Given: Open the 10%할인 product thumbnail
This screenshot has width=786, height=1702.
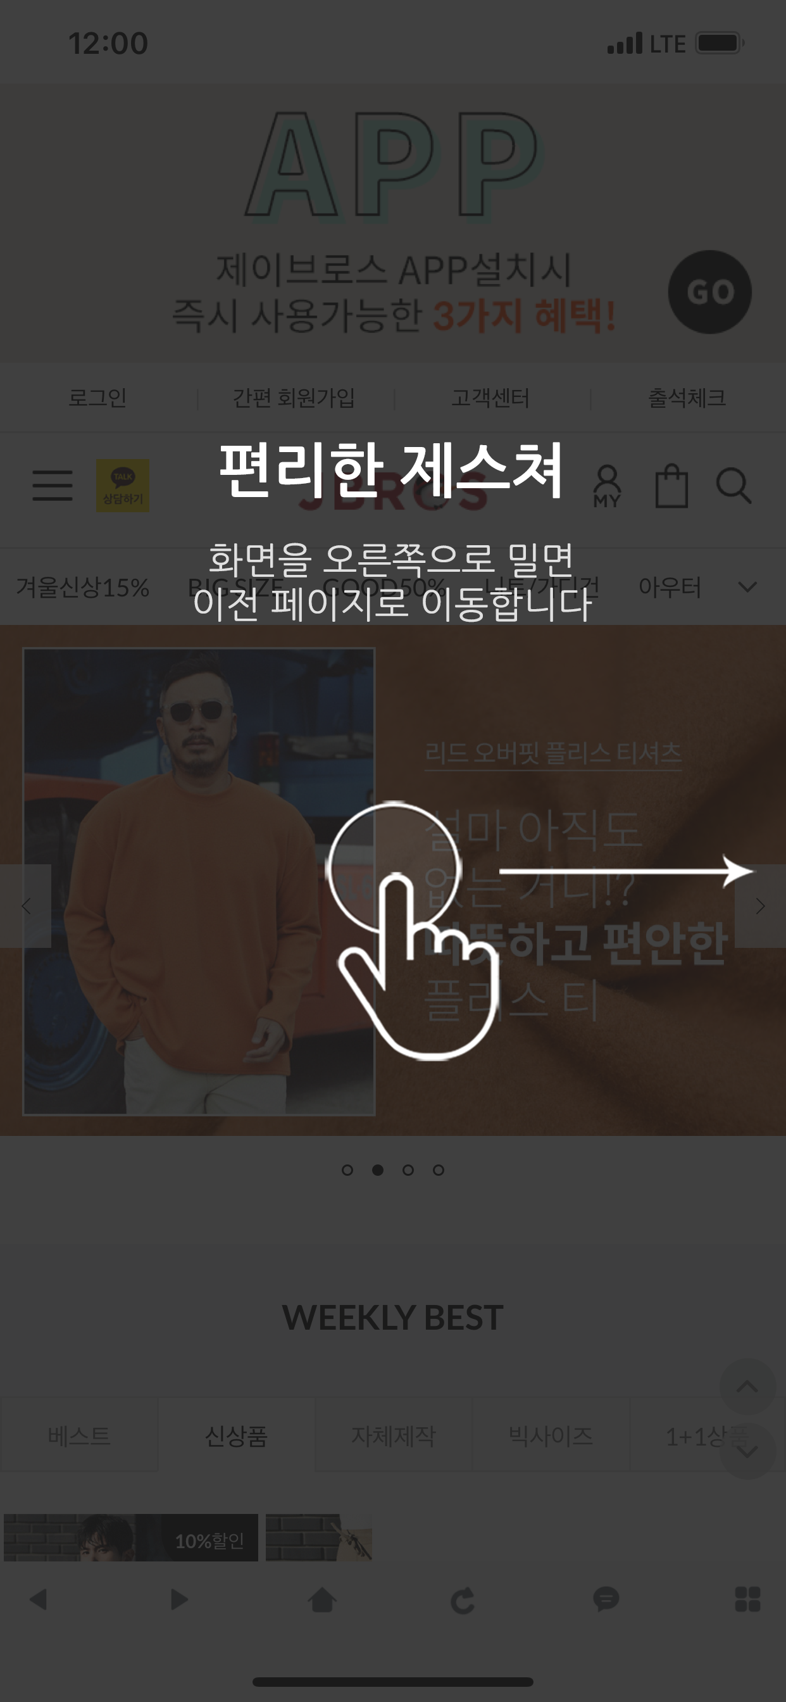Looking at the screenshot, I should tap(131, 1537).
